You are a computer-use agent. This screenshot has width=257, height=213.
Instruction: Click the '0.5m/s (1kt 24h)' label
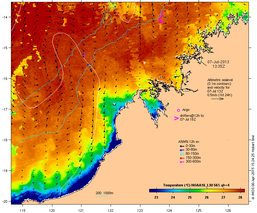(220, 95)
